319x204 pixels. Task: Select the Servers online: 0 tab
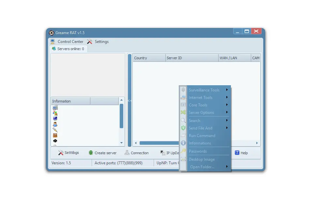click(x=68, y=49)
